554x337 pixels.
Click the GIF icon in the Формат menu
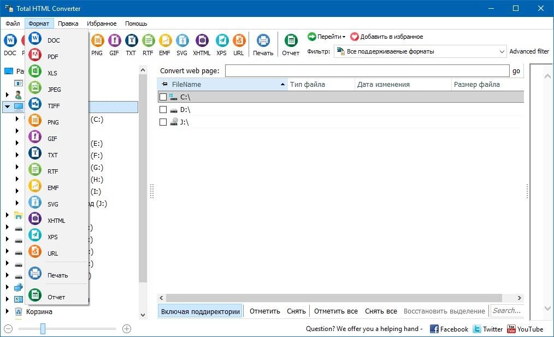click(35, 137)
